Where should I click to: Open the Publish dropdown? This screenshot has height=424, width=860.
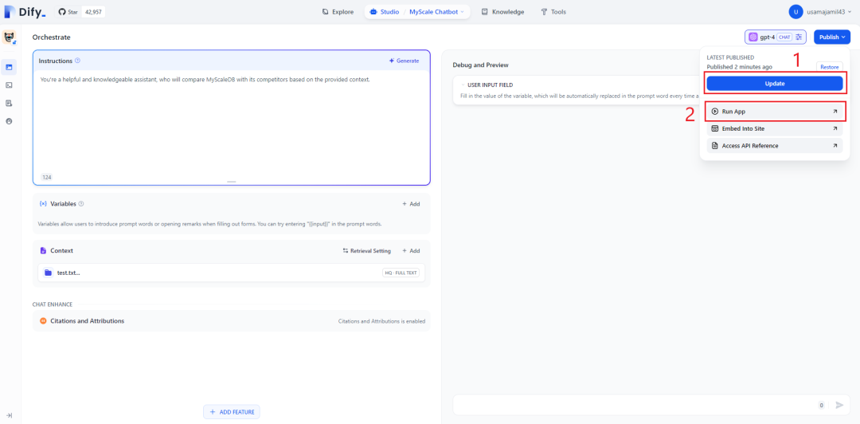coord(831,37)
